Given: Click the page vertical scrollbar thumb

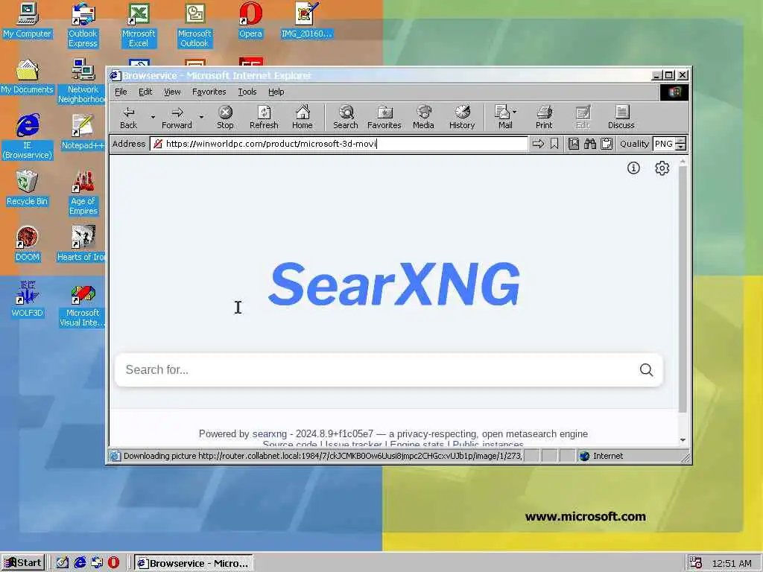Looking at the screenshot, I should click(x=683, y=290).
